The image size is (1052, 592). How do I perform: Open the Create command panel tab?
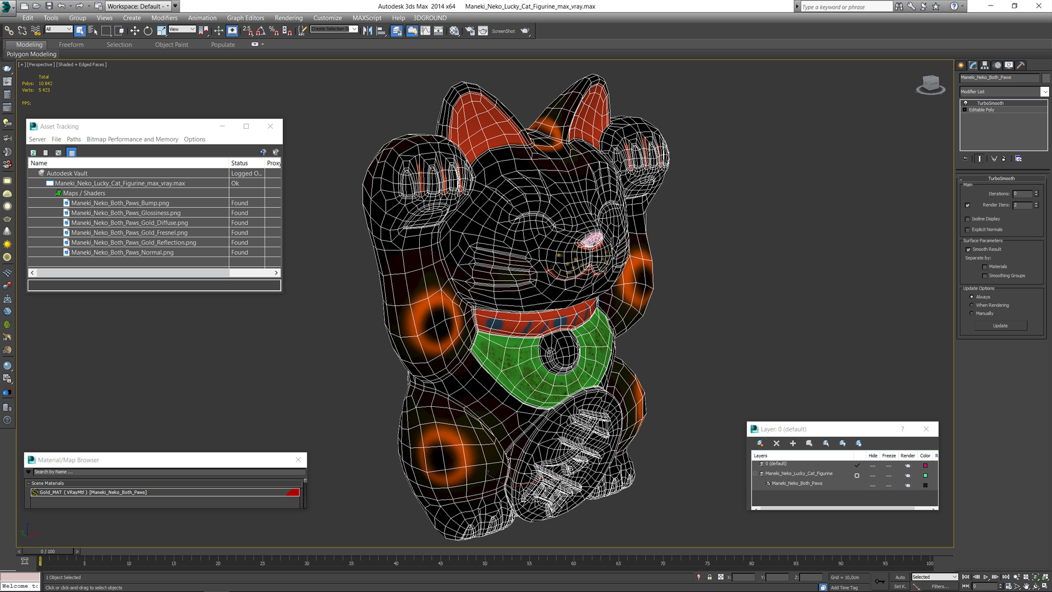coord(961,65)
